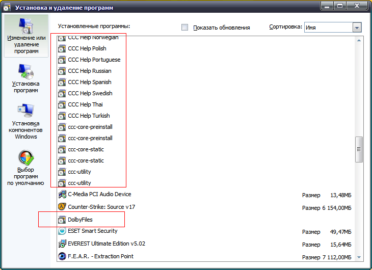Click the Counter-Strike: Source lambda icon
Screen dimensions: 372x270
pos(62,207)
